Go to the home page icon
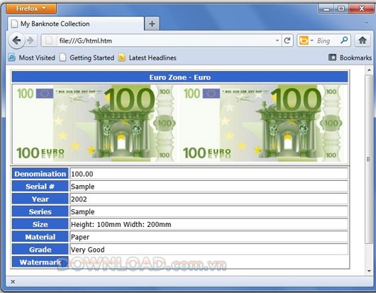 click(x=363, y=40)
